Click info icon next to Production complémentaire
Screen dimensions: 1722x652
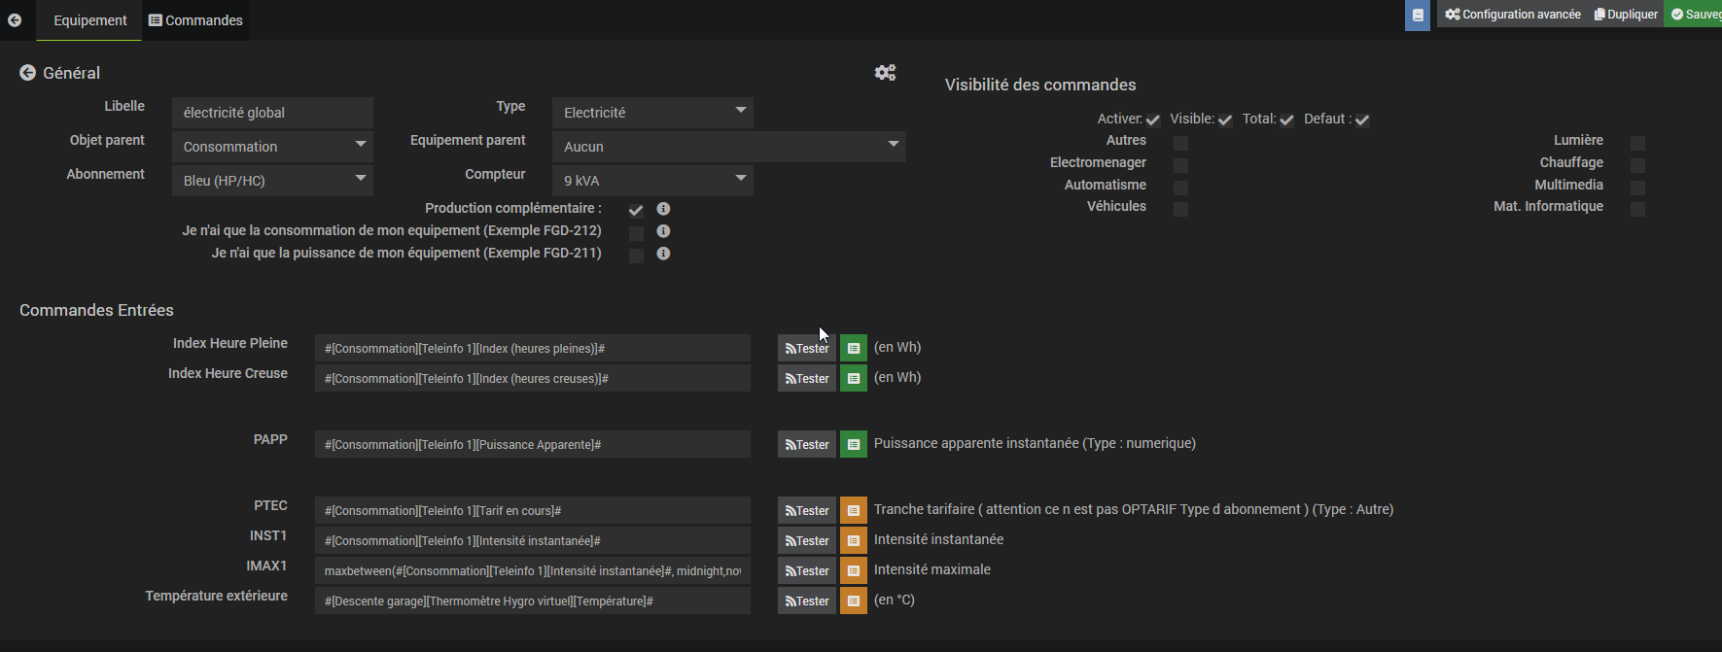click(663, 209)
